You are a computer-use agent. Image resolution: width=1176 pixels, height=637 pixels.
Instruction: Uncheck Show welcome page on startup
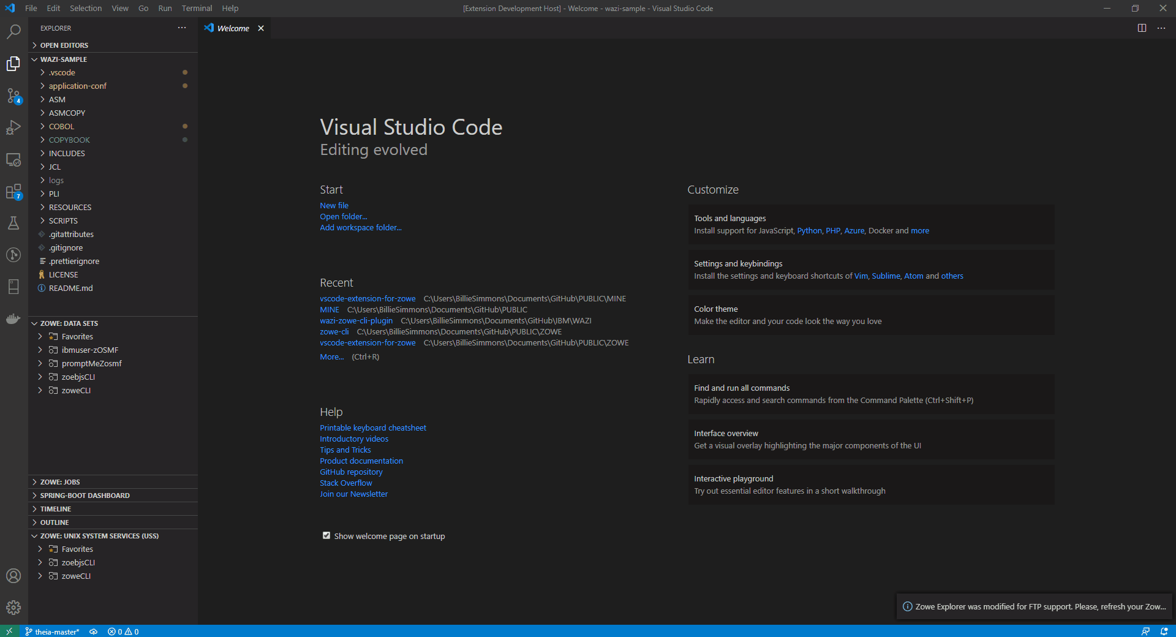[x=326, y=535]
